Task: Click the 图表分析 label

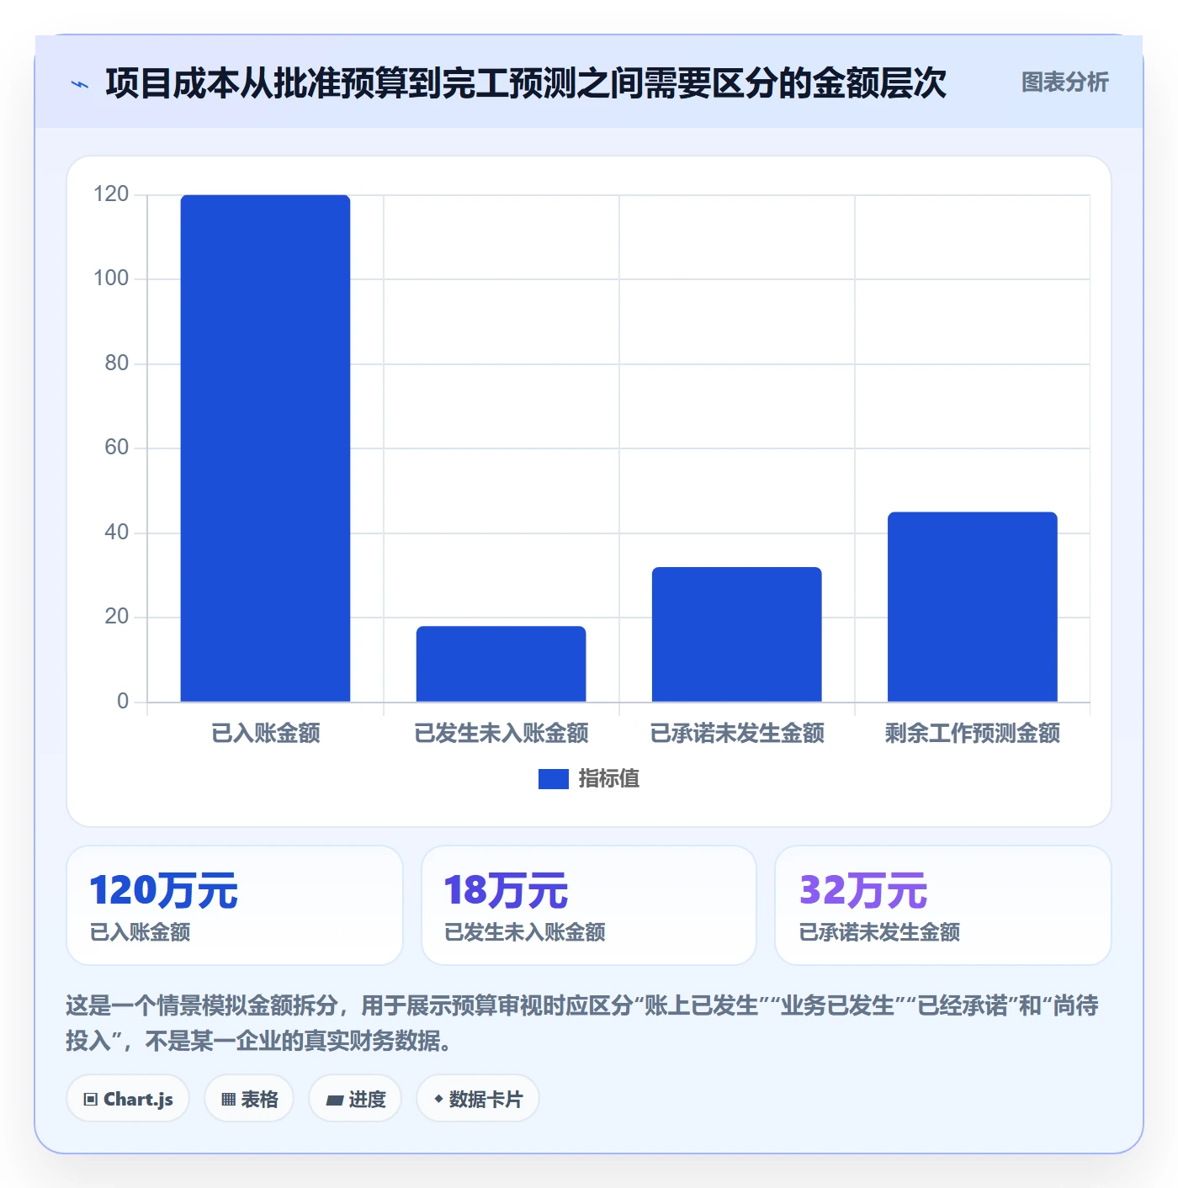Action: (1064, 82)
